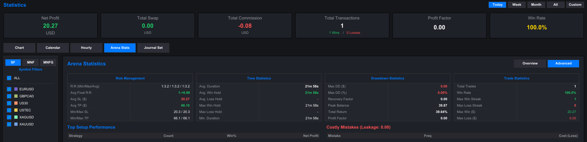The width and height of the screenshot is (587, 142).
Task: Select the Arena Stats tab
Action: 120,48
